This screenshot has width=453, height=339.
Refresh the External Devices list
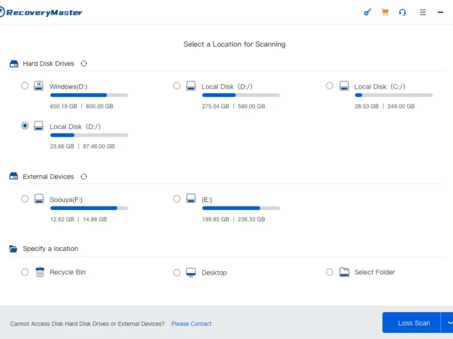coord(84,177)
